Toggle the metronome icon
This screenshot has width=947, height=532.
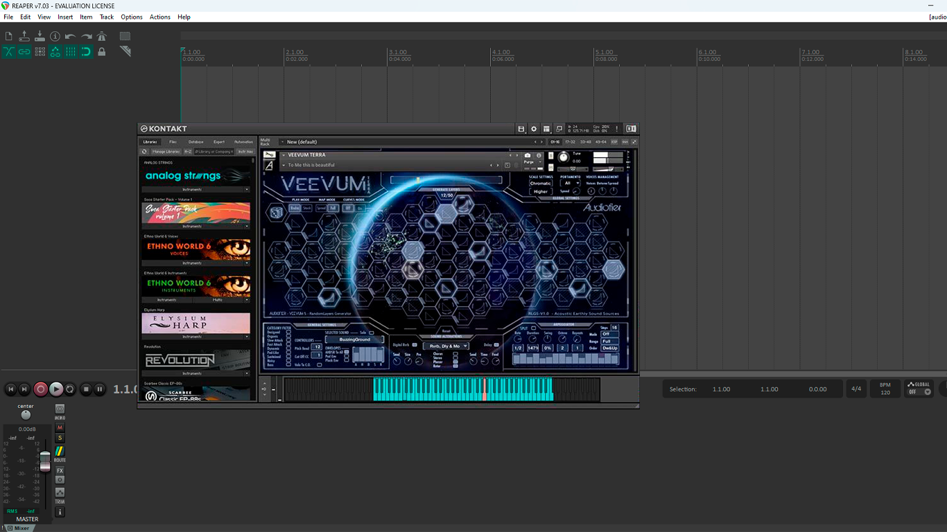pyautogui.click(x=102, y=36)
